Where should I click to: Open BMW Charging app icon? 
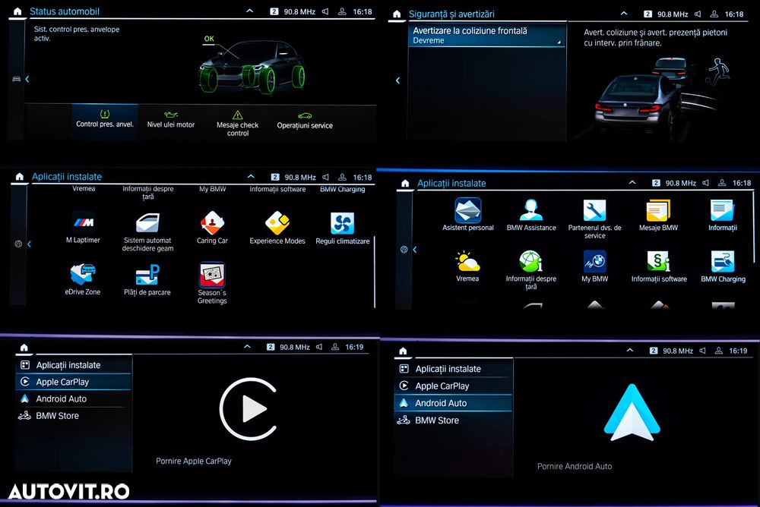pos(723,262)
